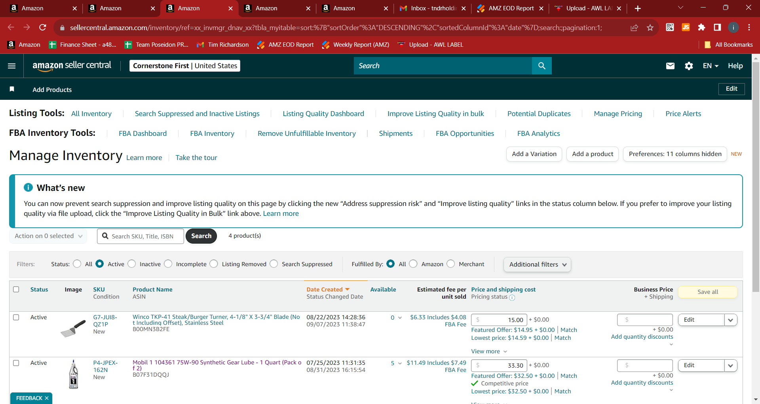Open the browser side panel icon
The image size is (760, 404).
click(x=717, y=27)
